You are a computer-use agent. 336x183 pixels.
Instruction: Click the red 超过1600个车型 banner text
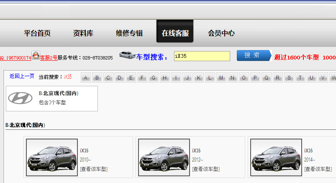pos(297,57)
